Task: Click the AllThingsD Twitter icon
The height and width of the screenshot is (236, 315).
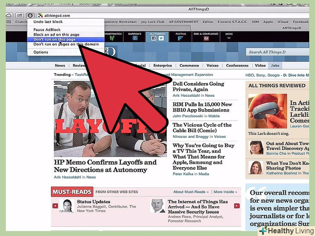Action: click(161, 38)
